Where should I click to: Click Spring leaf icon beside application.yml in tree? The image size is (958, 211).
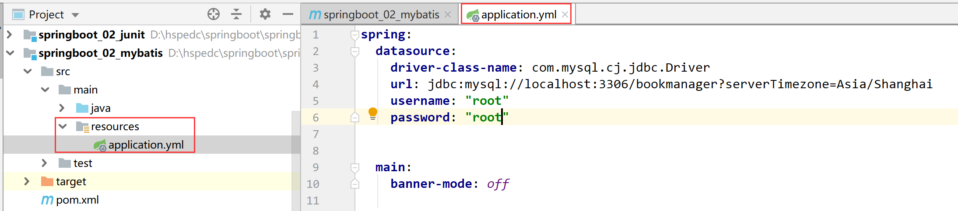100,145
